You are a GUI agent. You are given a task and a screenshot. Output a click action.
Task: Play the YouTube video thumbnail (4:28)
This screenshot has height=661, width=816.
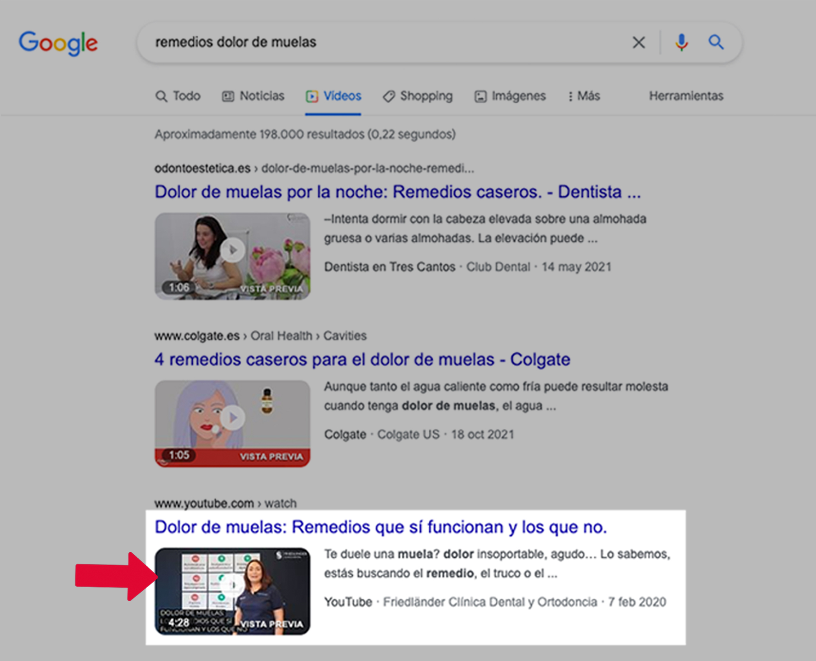coord(232,591)
